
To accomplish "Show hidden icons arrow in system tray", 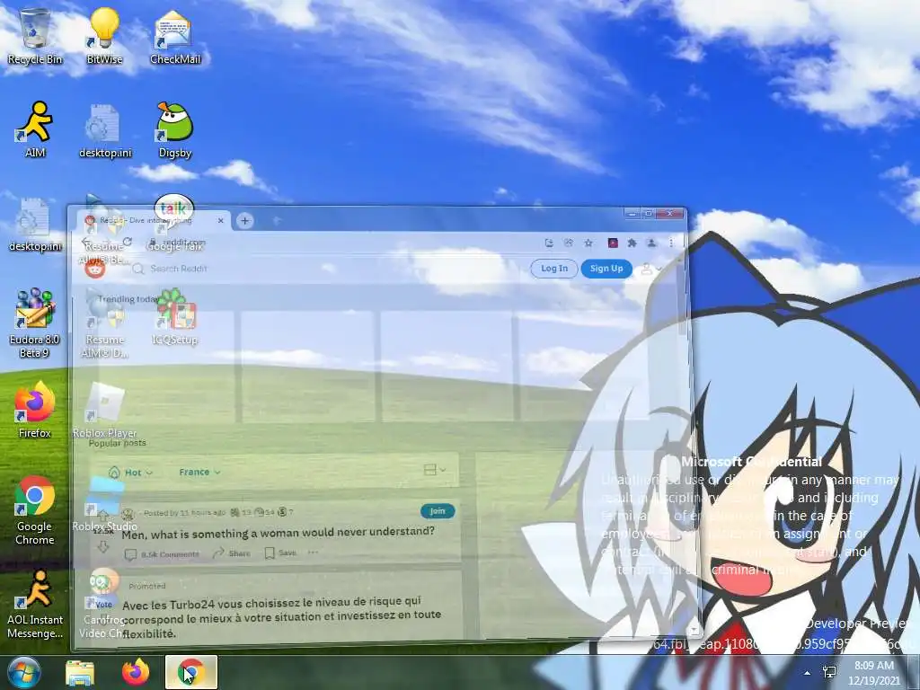I will (808, 673).
